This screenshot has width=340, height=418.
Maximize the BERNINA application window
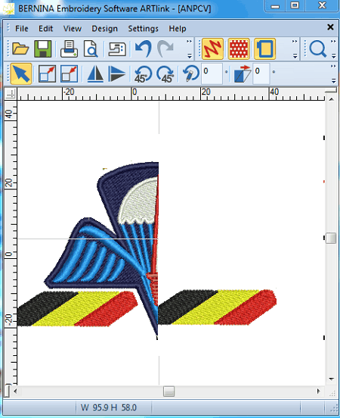(x=295, y=5)
